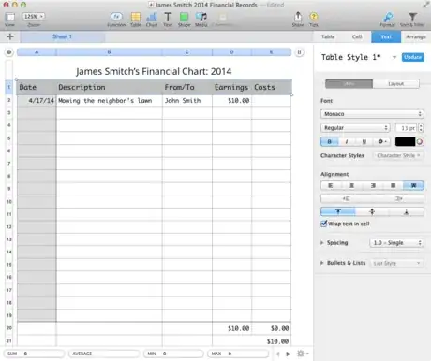Align text to middle of cell vertically
Screen dimensions: 431x361
click(372, 212)
